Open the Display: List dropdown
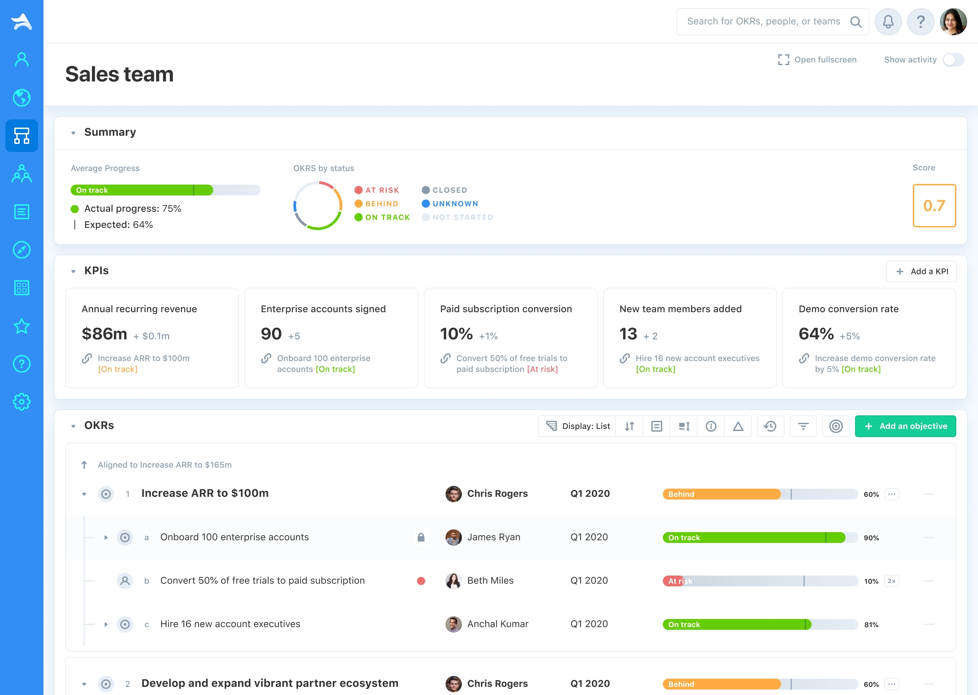The height and width of the screenshot is (695, 978). pos(577,426)
